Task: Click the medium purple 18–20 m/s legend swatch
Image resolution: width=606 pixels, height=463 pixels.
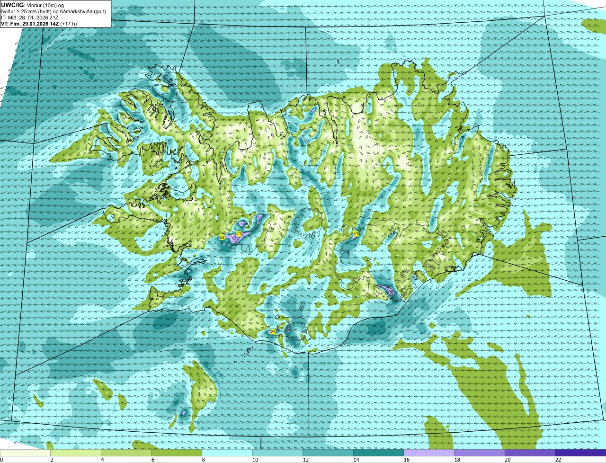Action: tap(480, 453)
